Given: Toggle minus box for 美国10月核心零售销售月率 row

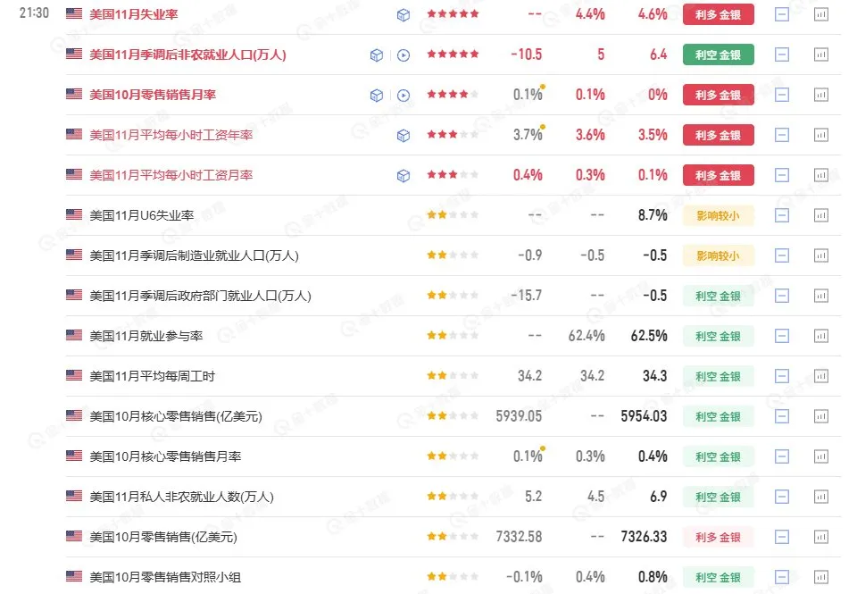Looking at the screenshot, I should (782, 456).
